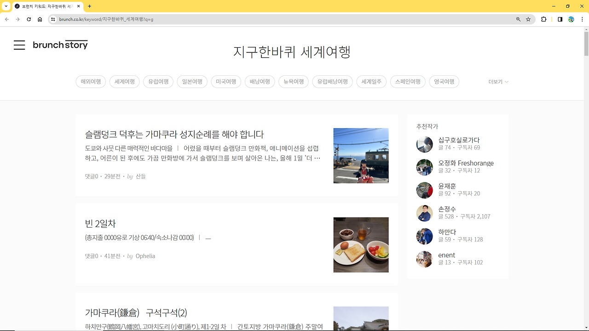Open 윤재훈 author avatar

[x=424, y=190]
